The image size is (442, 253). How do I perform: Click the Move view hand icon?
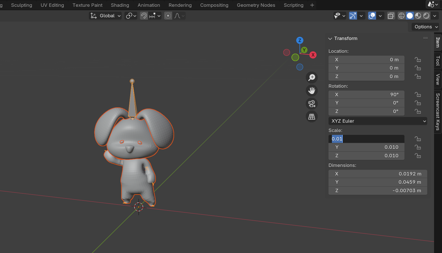[x=312, y=91]
